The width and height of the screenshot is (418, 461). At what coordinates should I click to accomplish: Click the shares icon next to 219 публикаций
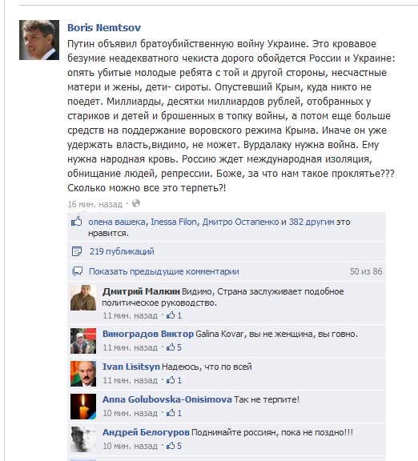click(x=77, y=251)
